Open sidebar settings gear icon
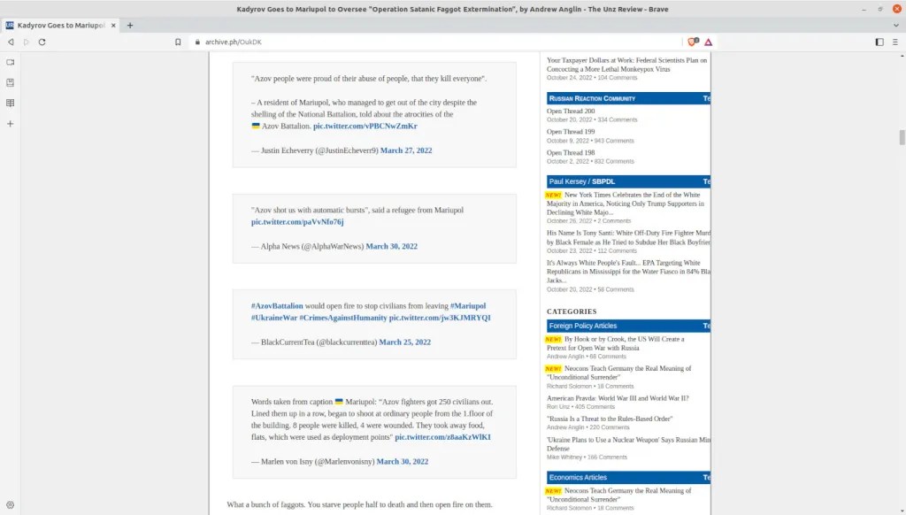 point(11,504)
